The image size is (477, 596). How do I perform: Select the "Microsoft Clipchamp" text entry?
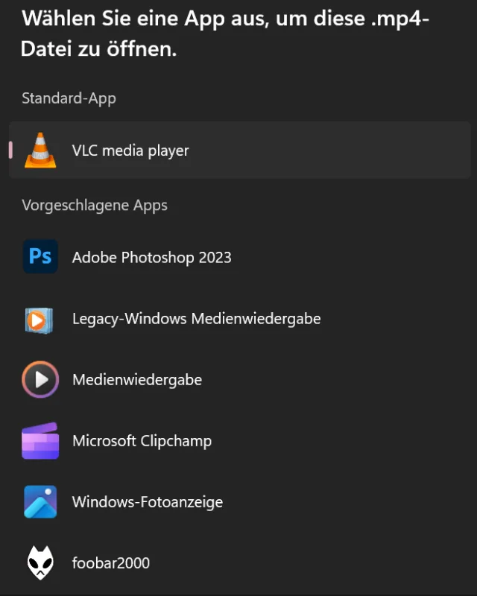click(x=142, y=441)
